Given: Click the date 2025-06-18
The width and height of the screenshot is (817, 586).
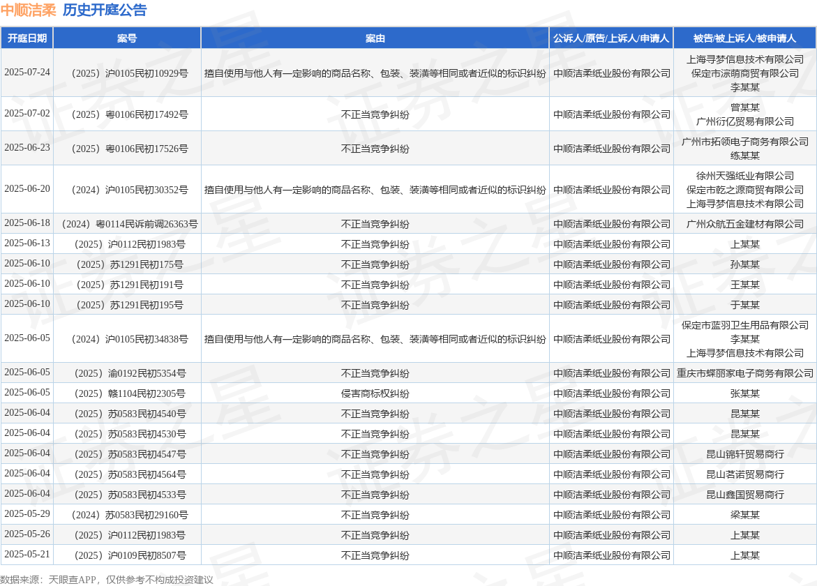Looking at the screenshot, I should click(27, 223).
